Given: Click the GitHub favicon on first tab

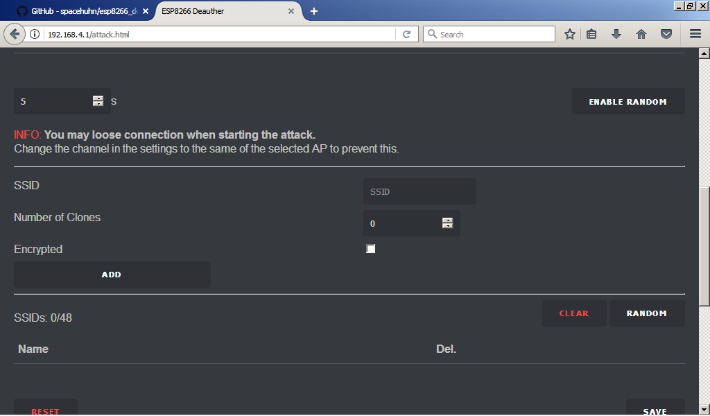Looking at the screenshot, I should tap(21, 11).
